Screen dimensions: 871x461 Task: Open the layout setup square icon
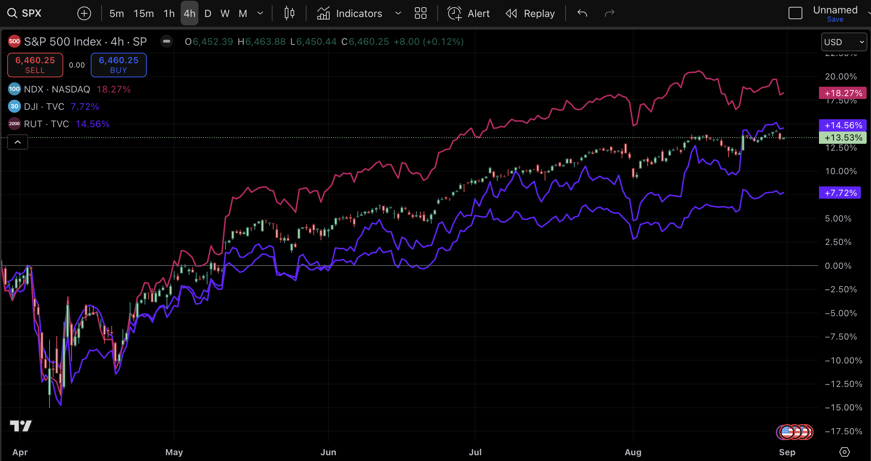pos(795,13)
